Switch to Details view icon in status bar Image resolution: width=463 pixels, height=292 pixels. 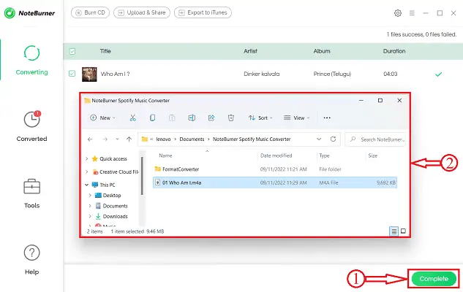[394, 231]
